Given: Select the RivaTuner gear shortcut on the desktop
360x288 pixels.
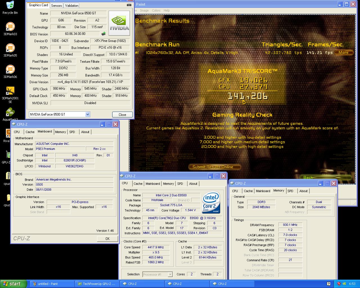Looking at the screenshot, I should (8, 133).
